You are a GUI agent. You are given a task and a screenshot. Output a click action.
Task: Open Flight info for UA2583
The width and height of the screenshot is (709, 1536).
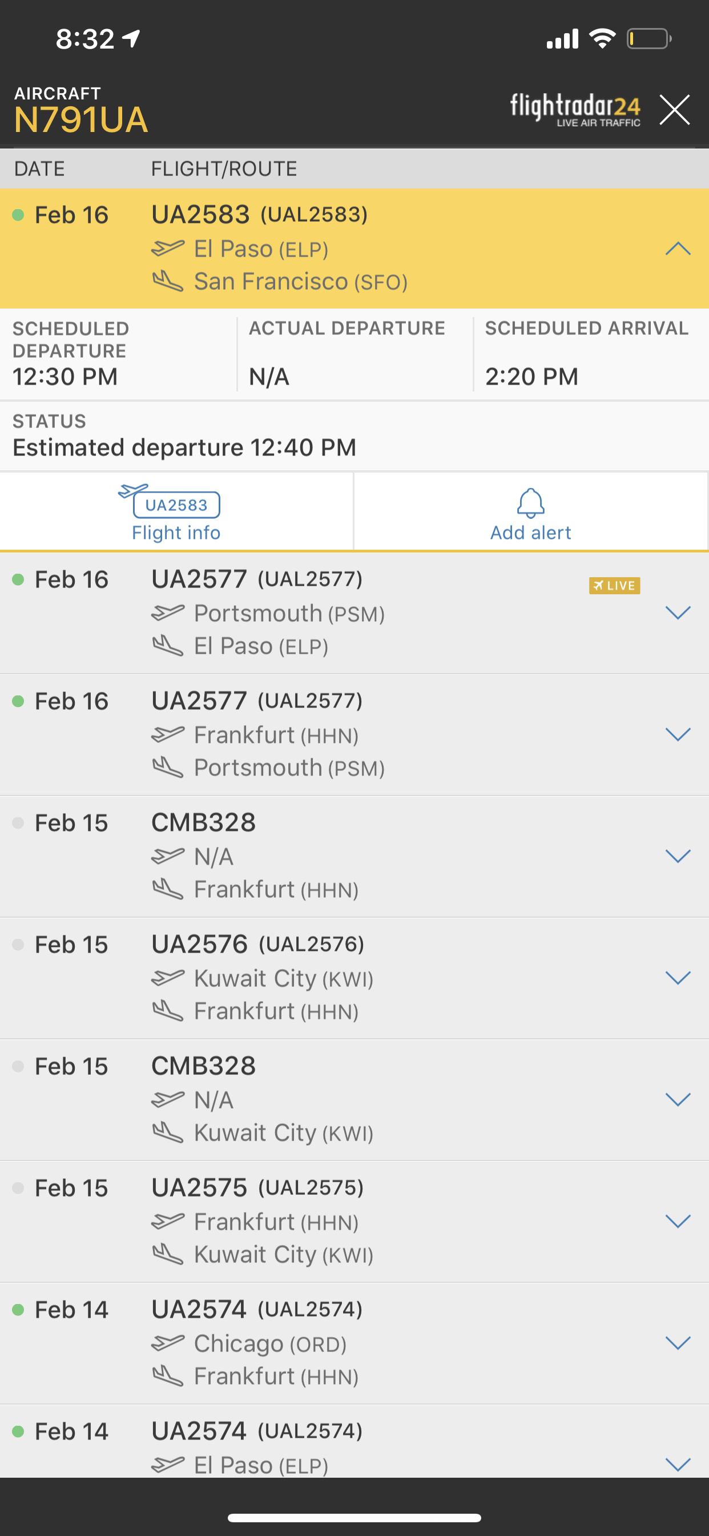pyautogui.click(x=176, y=513)
